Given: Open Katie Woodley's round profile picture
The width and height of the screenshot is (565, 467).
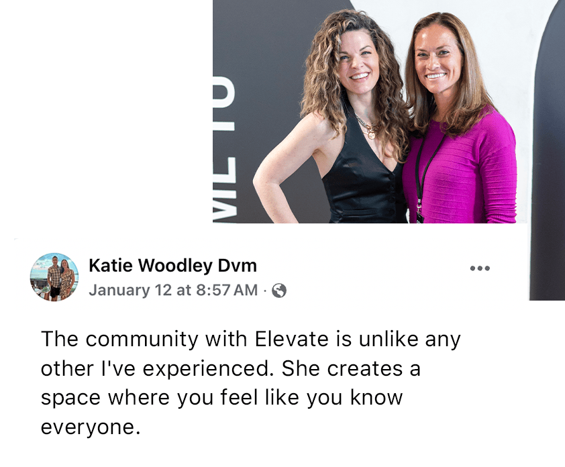Looking at the screenshot, I should [54, 276].
